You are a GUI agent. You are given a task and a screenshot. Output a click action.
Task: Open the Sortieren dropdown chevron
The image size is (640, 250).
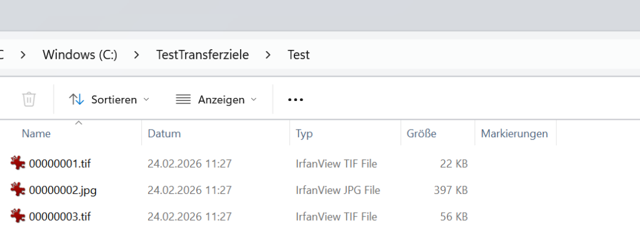[x=146, y=99]
